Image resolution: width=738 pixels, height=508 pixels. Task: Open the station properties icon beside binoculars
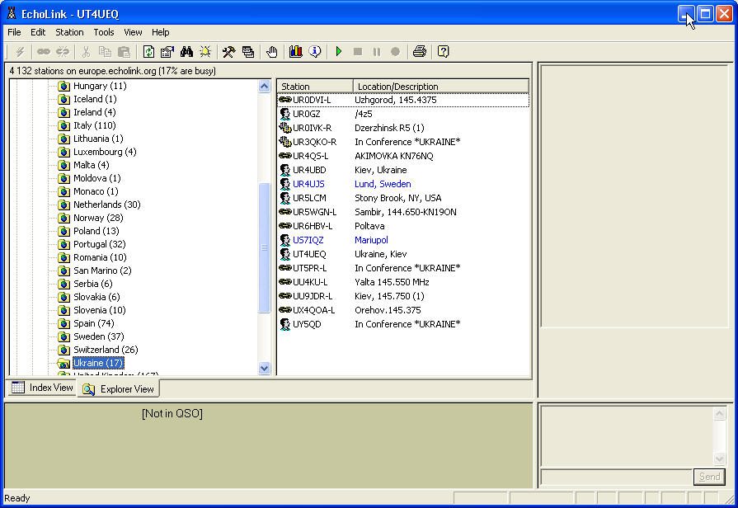click(x=167, y=52)
